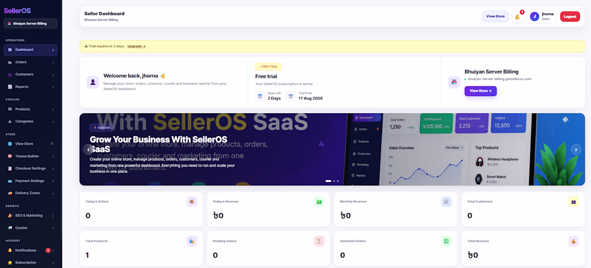Expand the Categories menu chevron

pos(53,122)
